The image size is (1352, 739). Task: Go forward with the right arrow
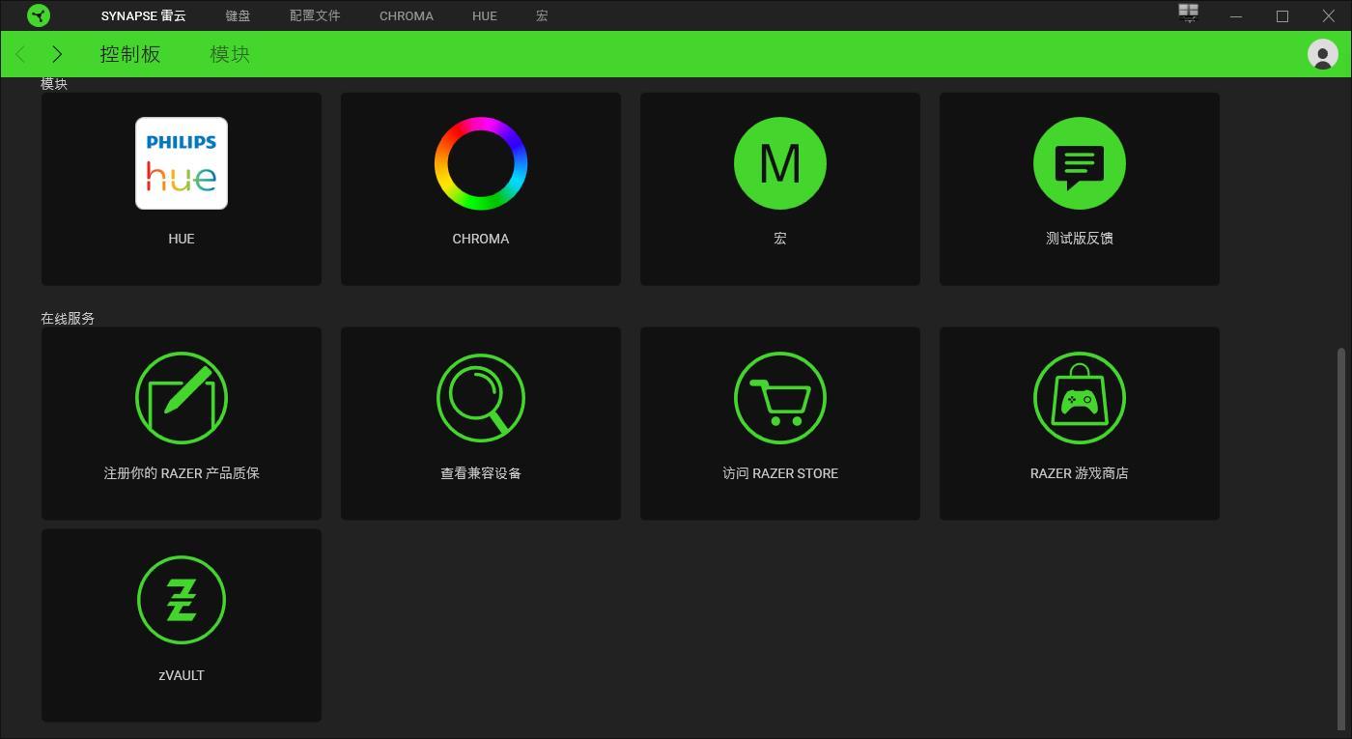coord(57,54)
